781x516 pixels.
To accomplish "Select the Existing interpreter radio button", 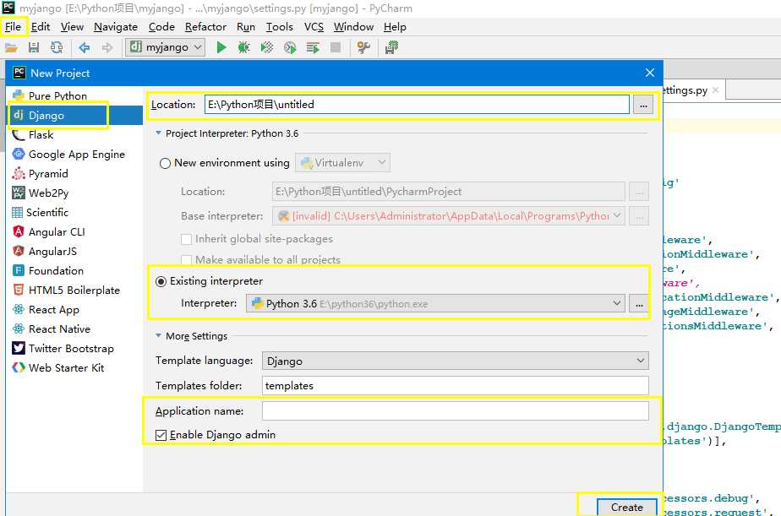I will 161,281.
